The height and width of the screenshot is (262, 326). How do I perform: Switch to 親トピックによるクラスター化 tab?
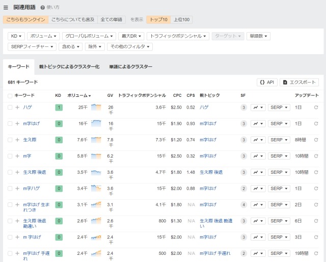pyautogui.click(x=69, y=67)
